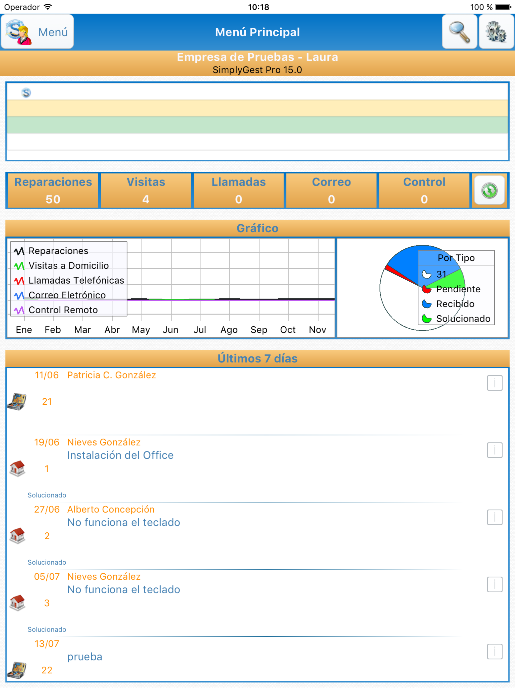Click the Por Tipo legend header
Image resolution: width=515 pixels, height=688 pixels.
(x=456, y=258)
